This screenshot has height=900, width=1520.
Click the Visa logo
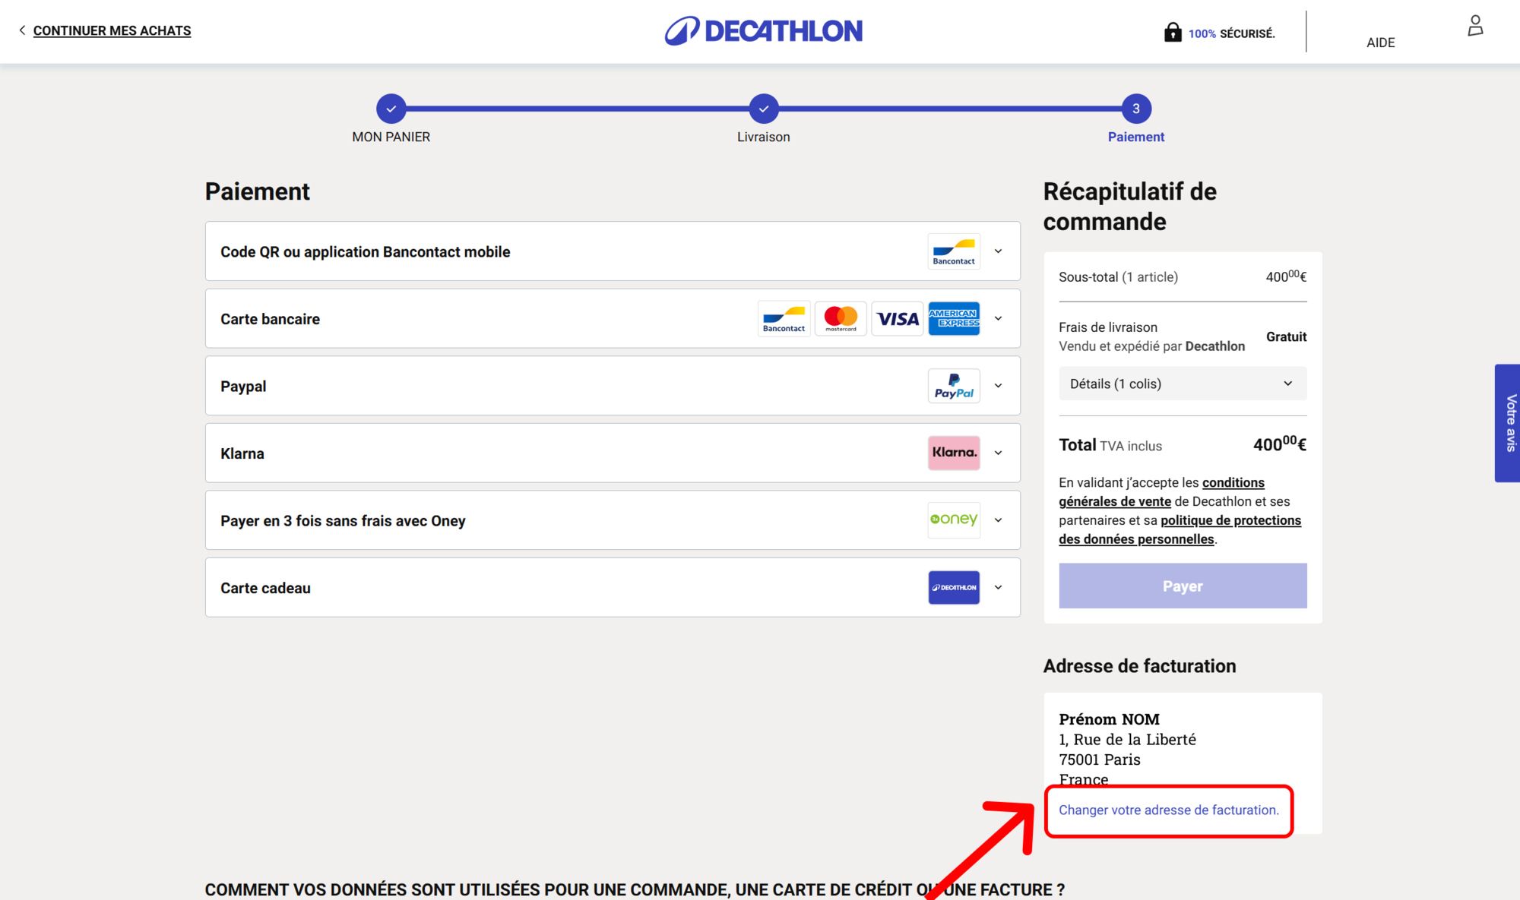click(898, 319)
